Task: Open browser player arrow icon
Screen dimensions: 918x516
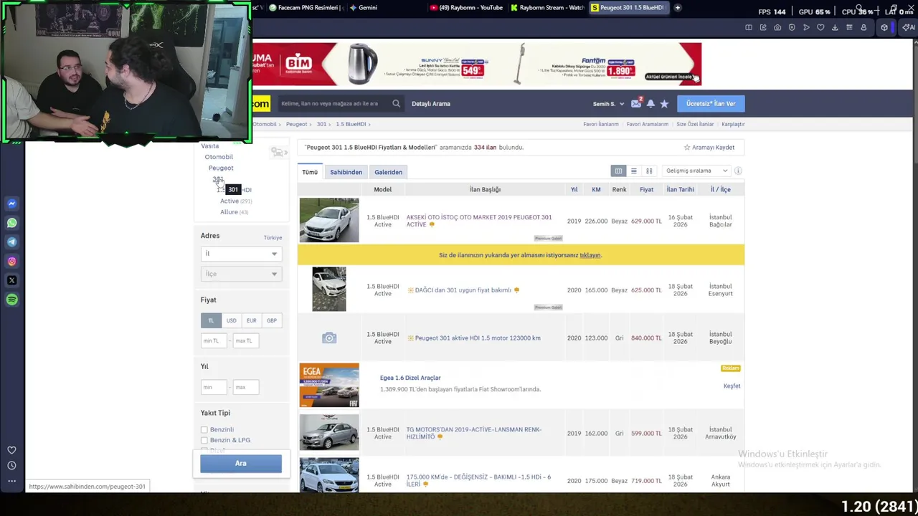Action: [x=806, y=27]
